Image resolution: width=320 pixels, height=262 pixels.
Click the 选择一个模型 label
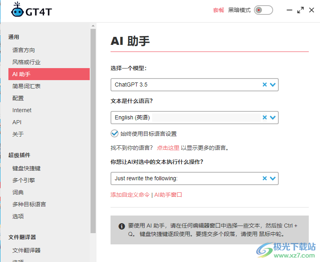[x=129, y=68]
